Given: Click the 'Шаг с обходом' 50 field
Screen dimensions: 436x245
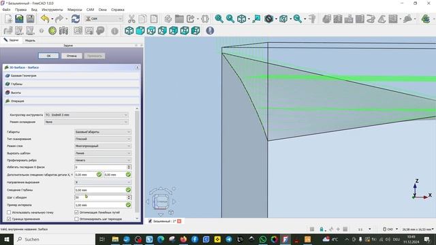Looking at the screenshot, I should [x=101, y=197].
